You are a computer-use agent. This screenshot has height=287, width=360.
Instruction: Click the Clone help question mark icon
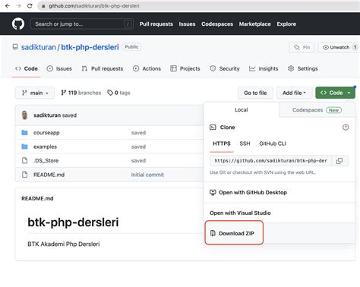tap(346, 128)
